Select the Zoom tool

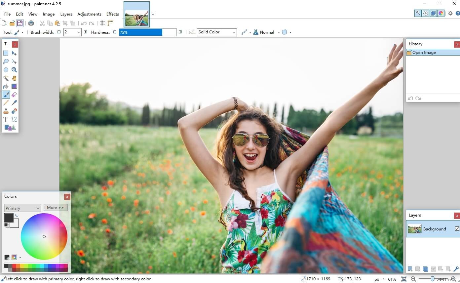click(x=15, y=69)
